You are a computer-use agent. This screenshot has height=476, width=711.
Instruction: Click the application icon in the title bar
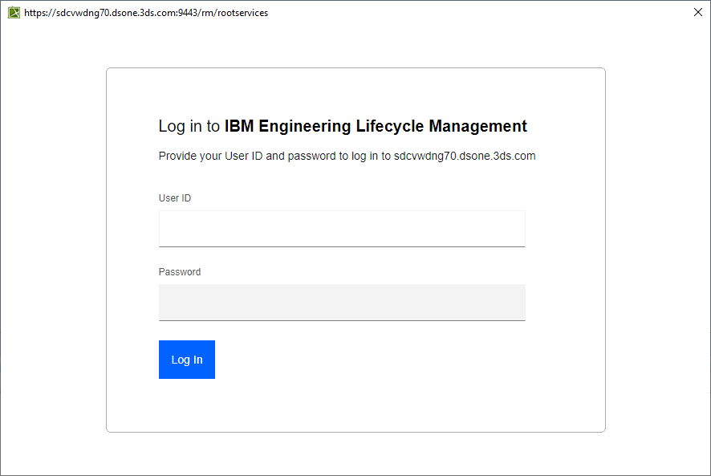(x=14, y=12)
